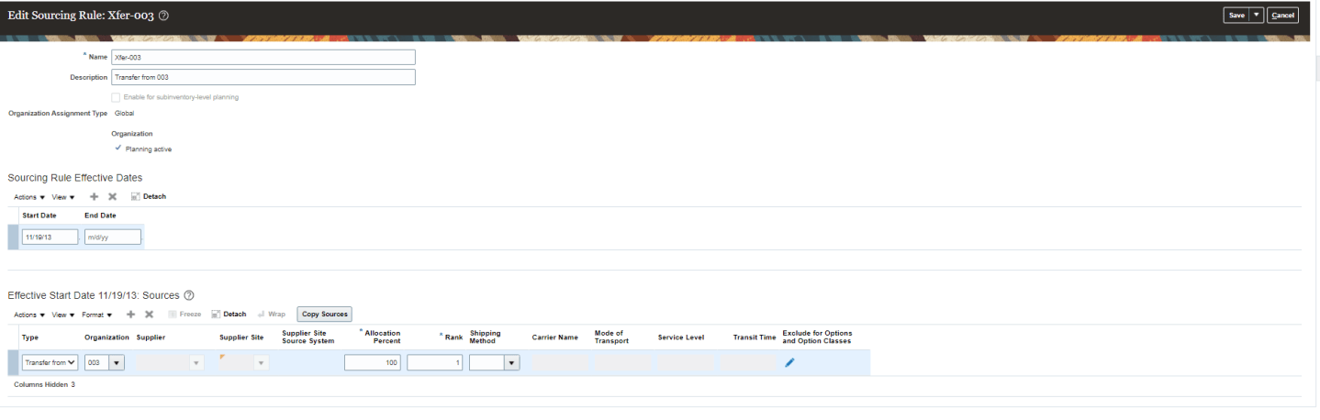This screenshot has height=420, width=1320.
Task: Click the Mode of Transport header
Action: [x=610, y=337]
